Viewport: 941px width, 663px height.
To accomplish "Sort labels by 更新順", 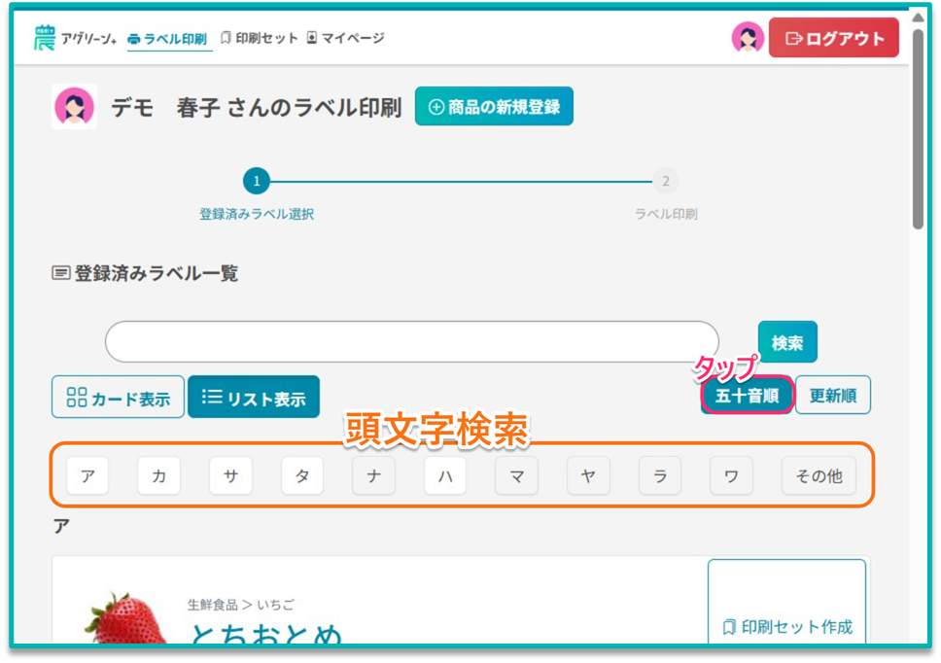I will 833,396.
